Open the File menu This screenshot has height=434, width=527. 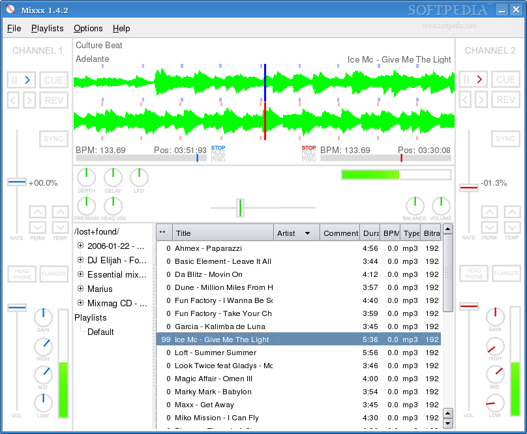click(x=14, y=29)
